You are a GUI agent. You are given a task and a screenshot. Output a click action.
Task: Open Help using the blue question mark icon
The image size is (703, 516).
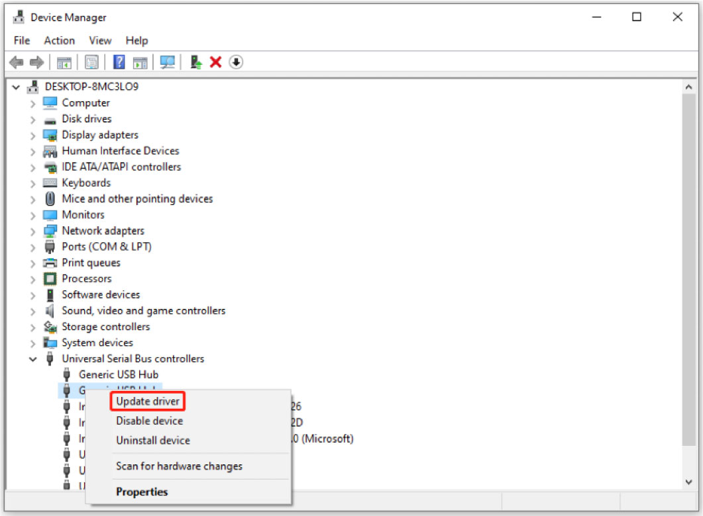coord(117,62)
